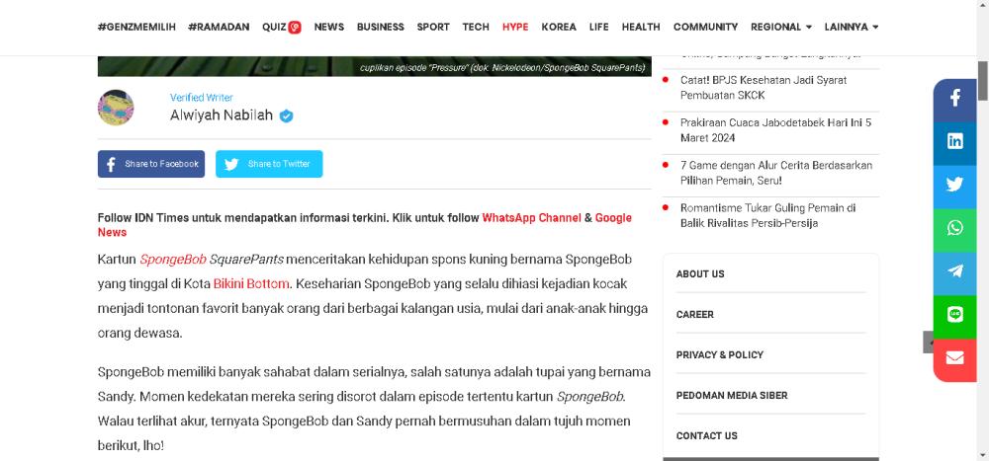Open the author avatar image
This screenshot has width=989, height=461.
116,108
